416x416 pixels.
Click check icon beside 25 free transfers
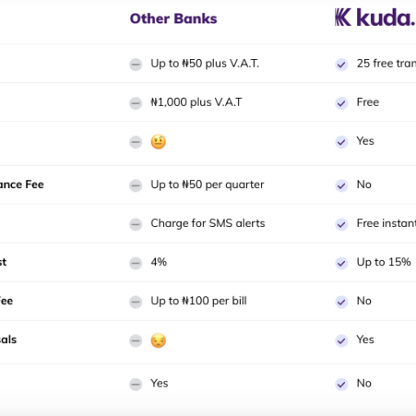point(341,64)
